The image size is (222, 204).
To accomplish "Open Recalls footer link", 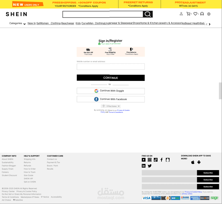I will pos(50,169).
